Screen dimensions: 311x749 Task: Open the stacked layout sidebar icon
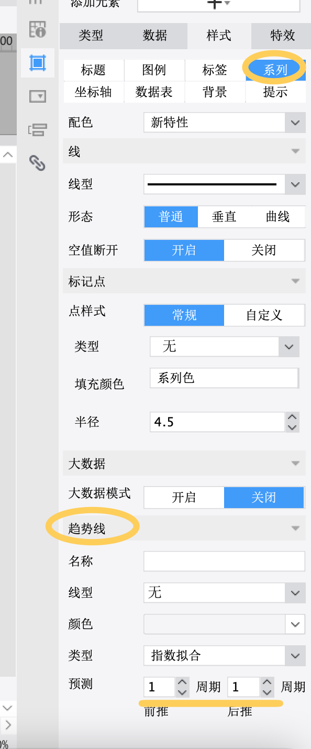pos(38,129)
